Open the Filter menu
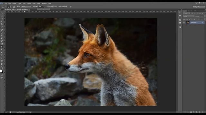 coord(34,4)
